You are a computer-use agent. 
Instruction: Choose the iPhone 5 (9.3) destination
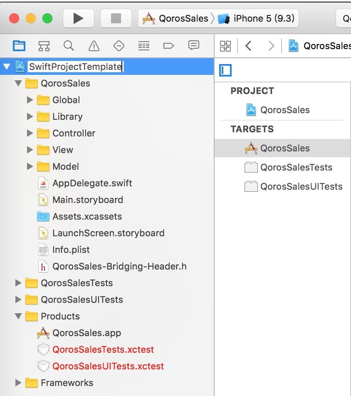[x=259, y=18]
